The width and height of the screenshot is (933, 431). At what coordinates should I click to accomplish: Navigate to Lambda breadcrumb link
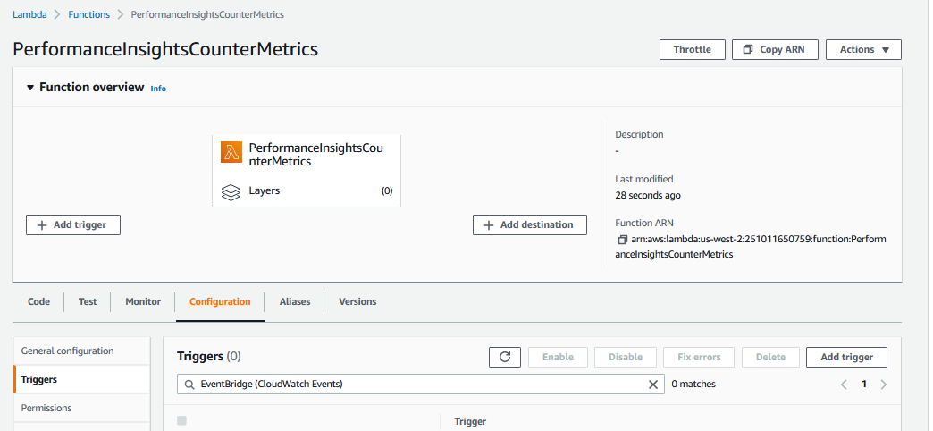click(x=29, y=15)
